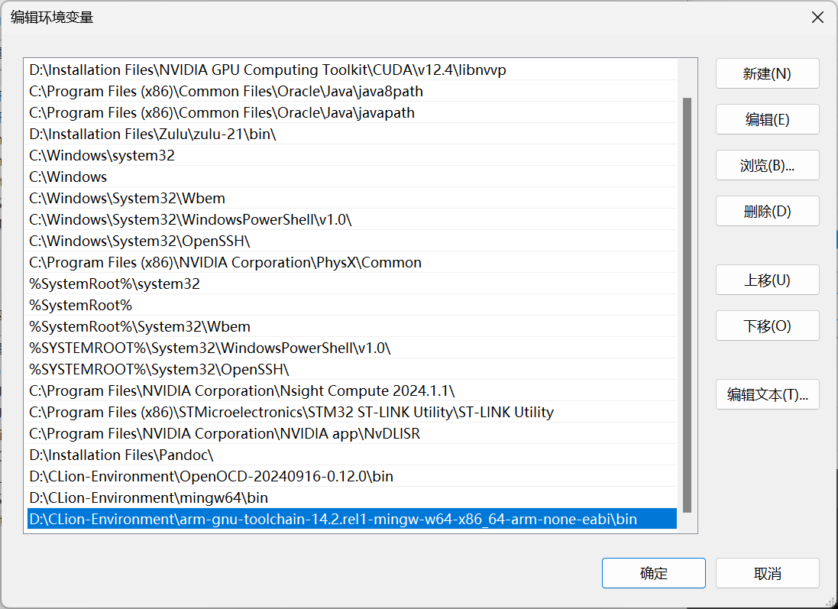This screenshot has width=838, height=609.
Task: Select the NVIDIA app\NvDLISR entry
Action: (352, 433)
